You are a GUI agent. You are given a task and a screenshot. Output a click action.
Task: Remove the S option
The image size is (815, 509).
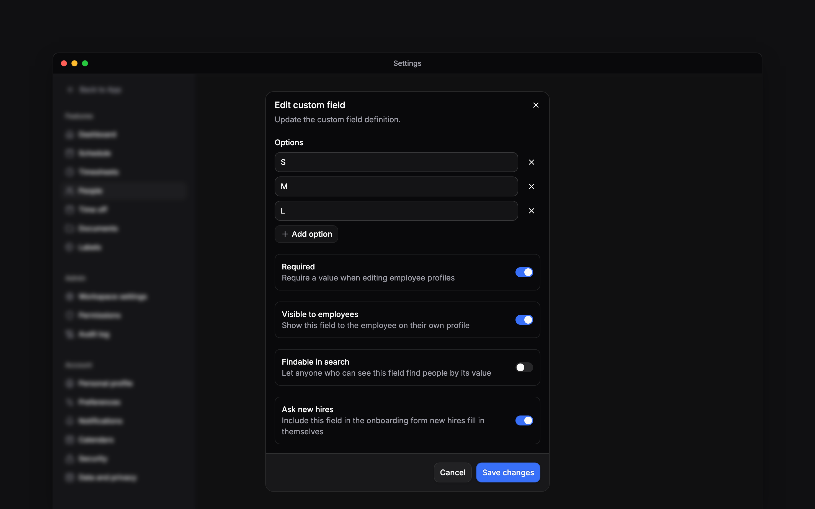(532, 162)
